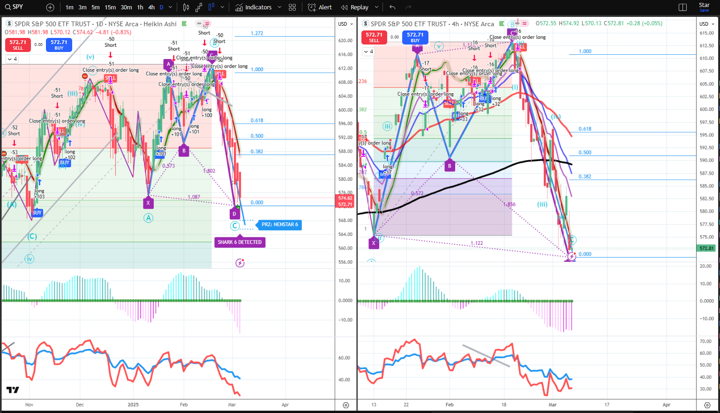
Task: Click BUY 572.71 on the daily chart
Action: point(59,45)
